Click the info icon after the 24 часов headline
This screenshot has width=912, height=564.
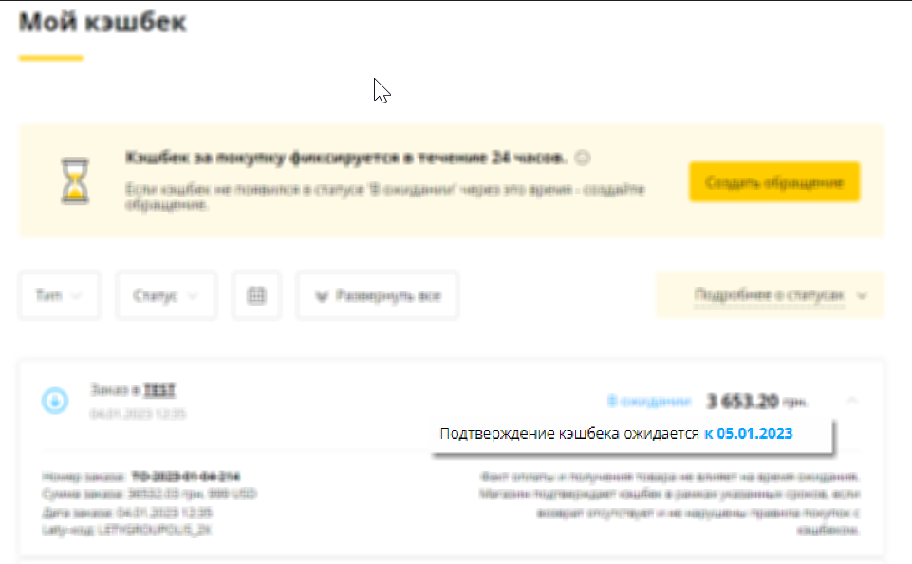pyautogui.click(x=582, y=158)
